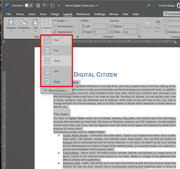Open the page Size menu
The height and width of the screenshot is (169, 180).
(36, 26)
